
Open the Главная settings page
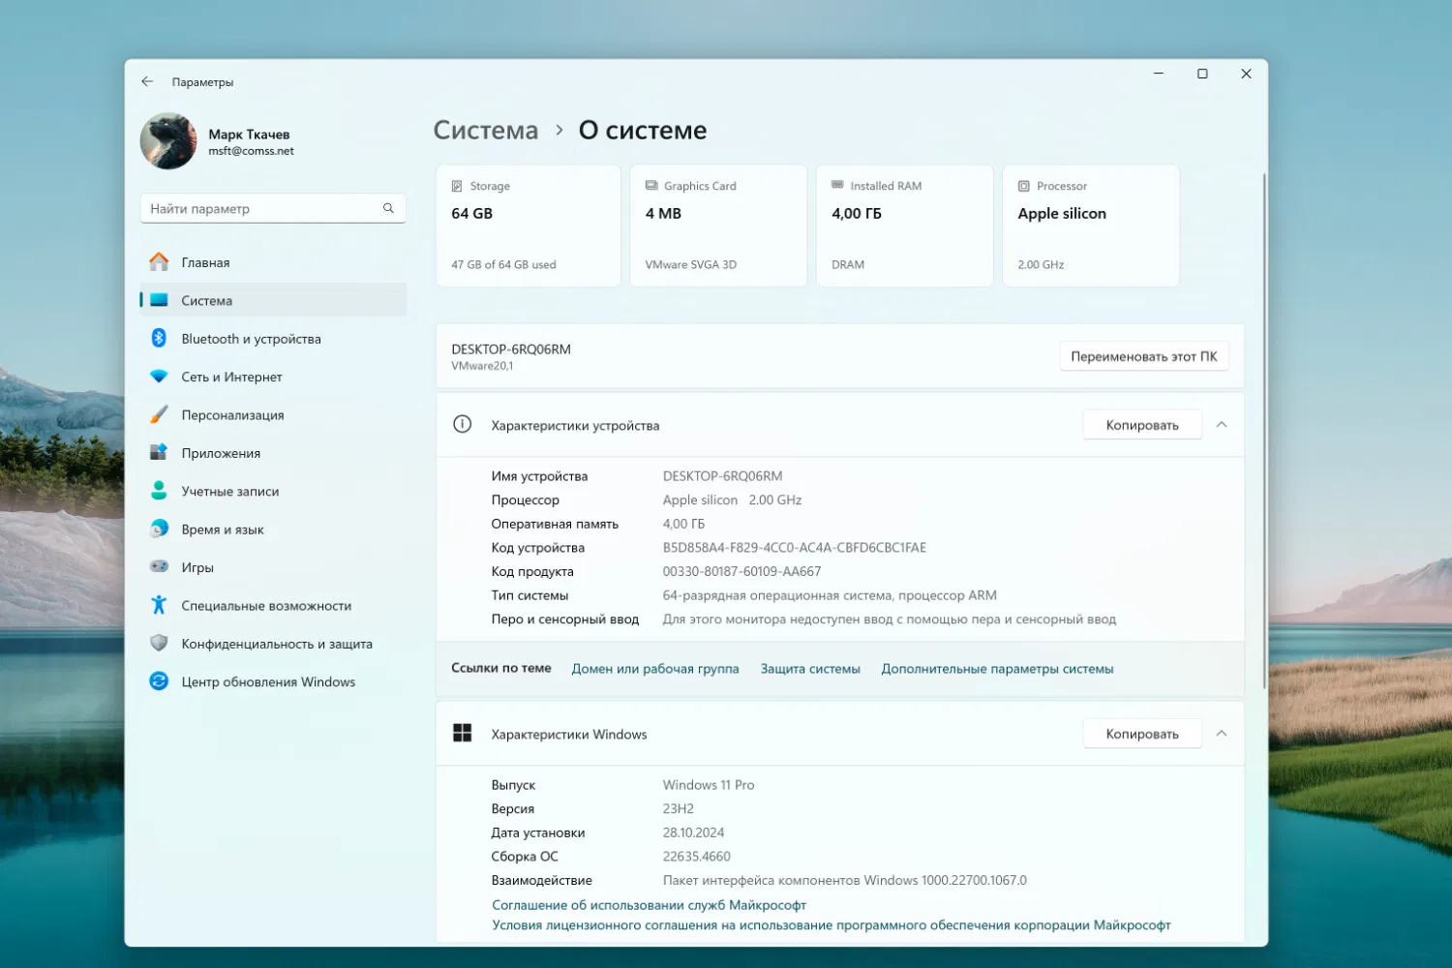pyautogui.click(x=273, y=262)
